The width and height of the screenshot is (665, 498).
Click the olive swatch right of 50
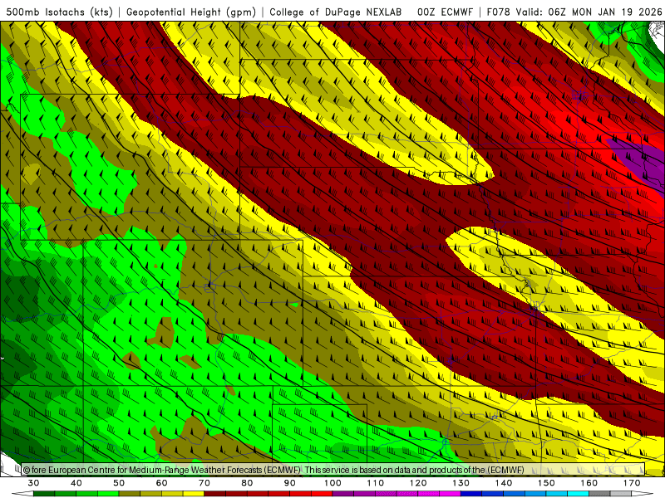click(x=130, y=494)
